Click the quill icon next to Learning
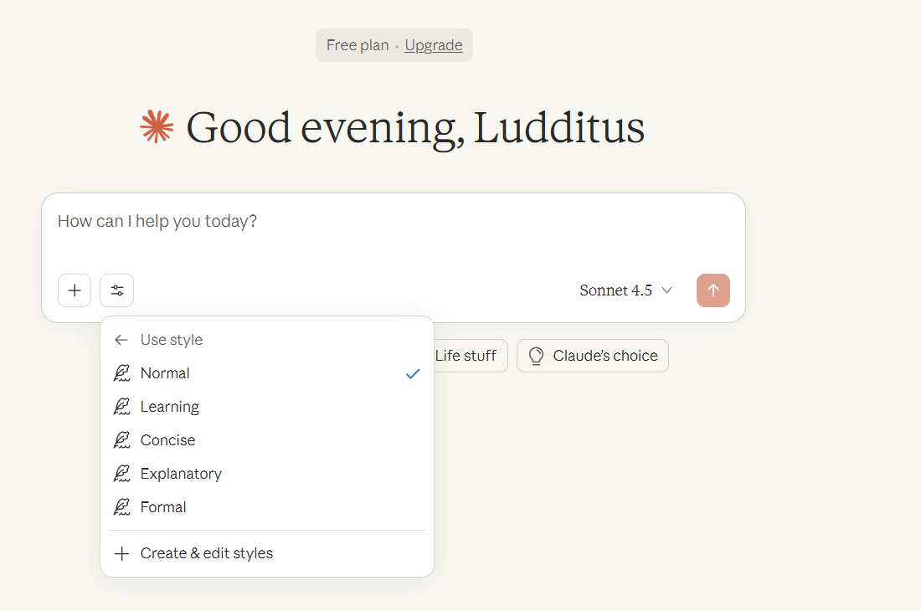 click(x=122, y=407)
